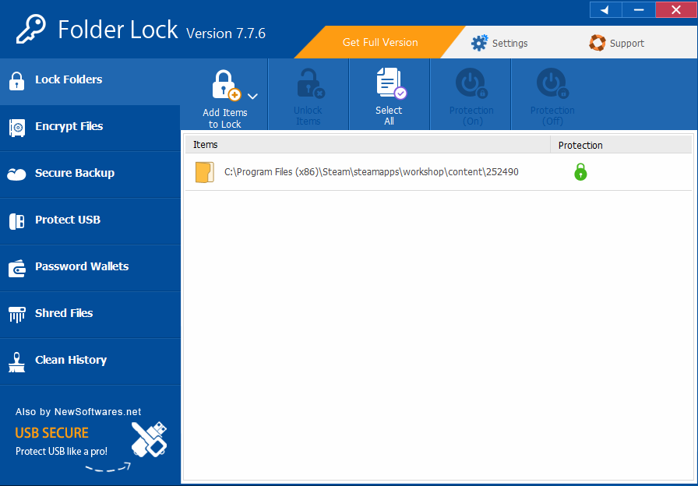Open Shred Files
This screenshot has height=486, width=698.
click(x=90, y=314)
